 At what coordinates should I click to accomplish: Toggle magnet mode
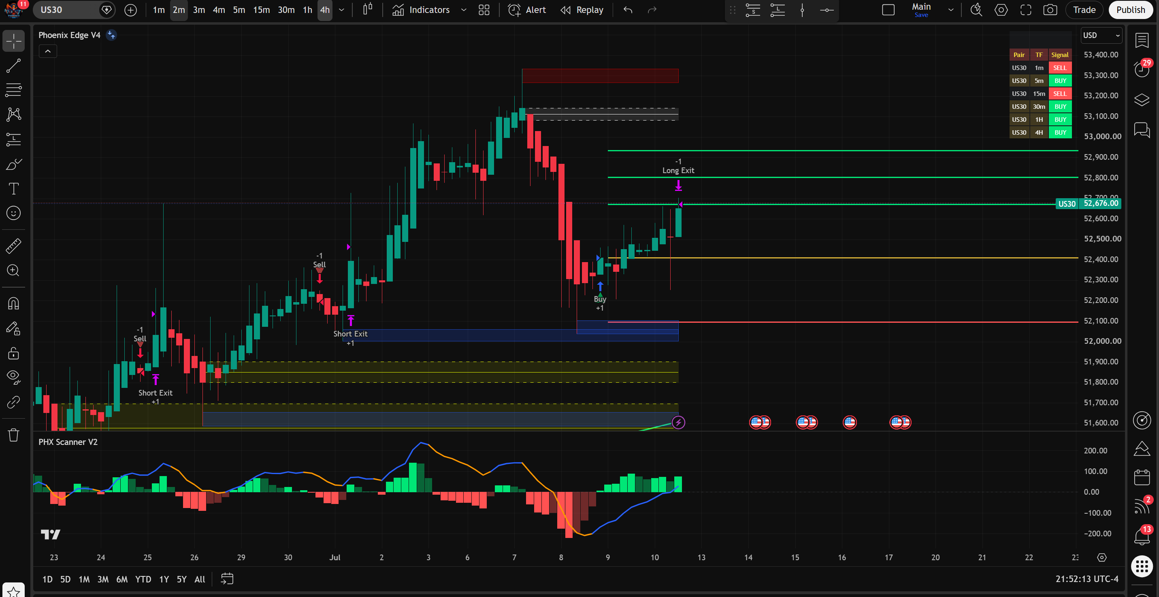point(13,304)
